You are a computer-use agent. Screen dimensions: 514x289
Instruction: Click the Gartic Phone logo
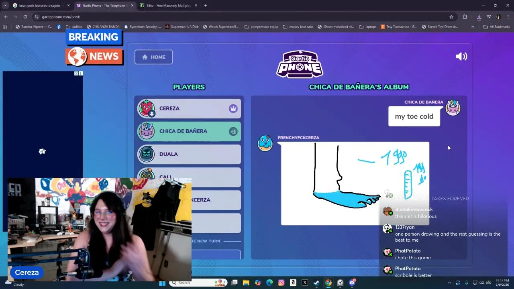coord(300,64)
